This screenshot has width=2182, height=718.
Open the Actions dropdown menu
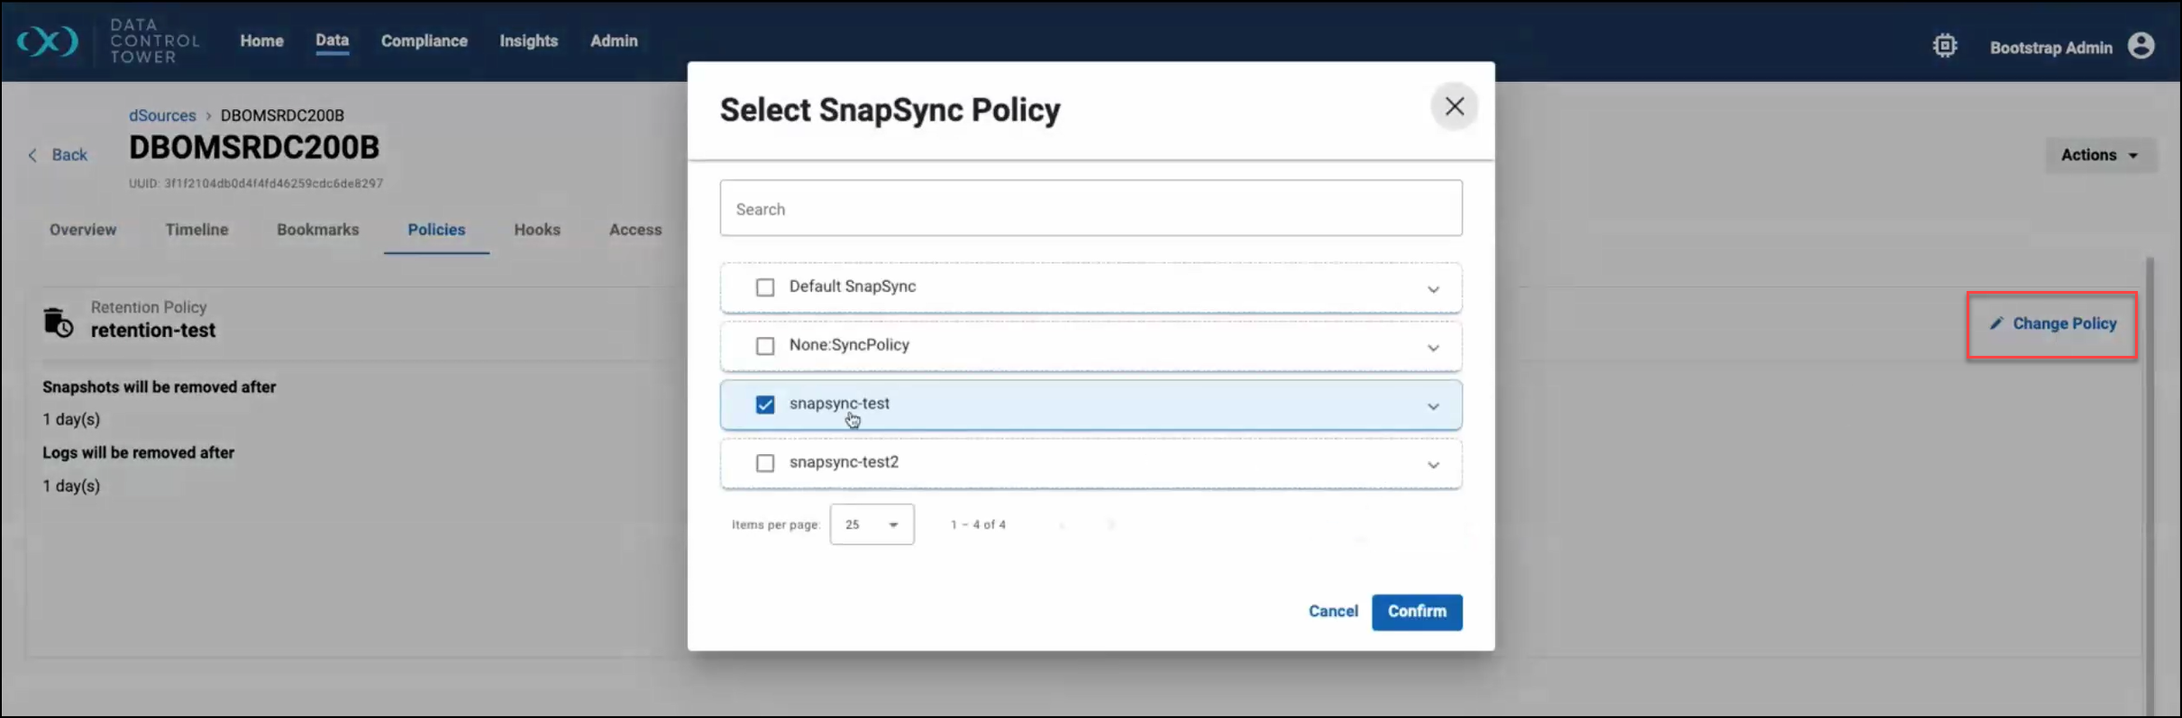tap(2099, 155)
